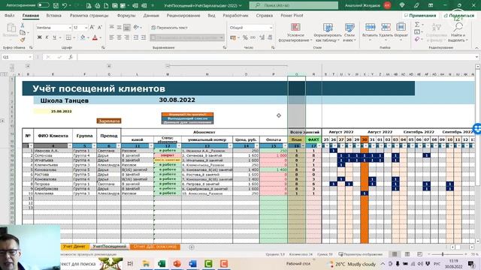This screenshot has height=270, width=481.
Task: Switch to the Учет Денег sheet tab
Action: [74, 247]
